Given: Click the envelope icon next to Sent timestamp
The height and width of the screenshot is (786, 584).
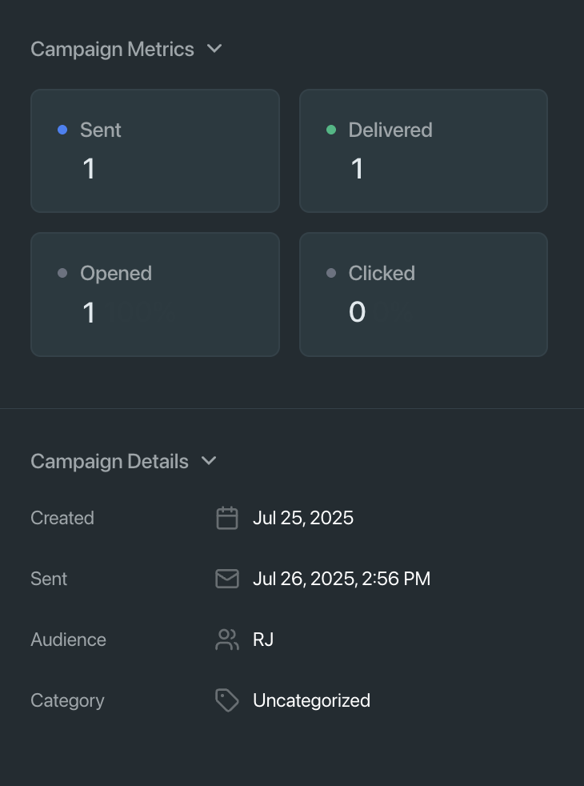Looking at the screenshot, I should (227, 579).
